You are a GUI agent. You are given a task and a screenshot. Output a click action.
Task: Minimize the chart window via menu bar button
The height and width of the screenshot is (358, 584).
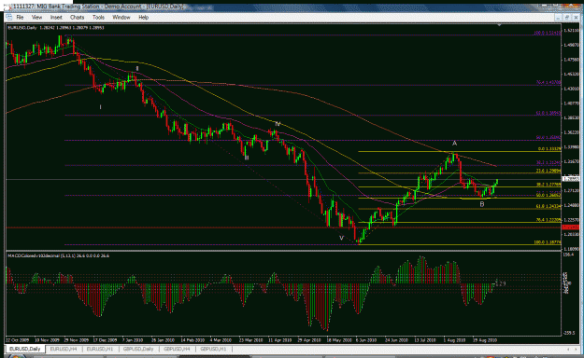tap(558, 18)
